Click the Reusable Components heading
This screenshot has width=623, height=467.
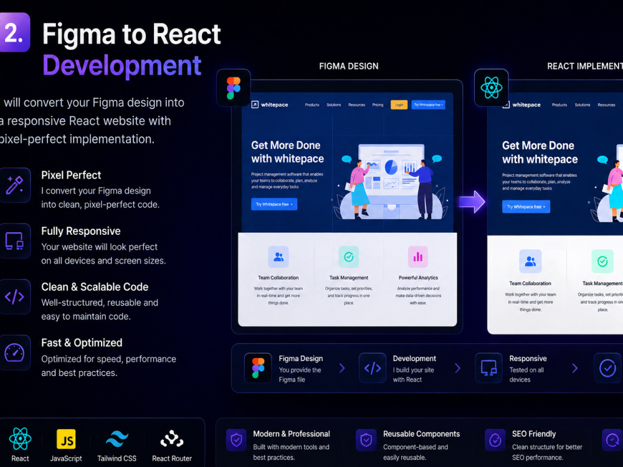[x=422, y=434]
